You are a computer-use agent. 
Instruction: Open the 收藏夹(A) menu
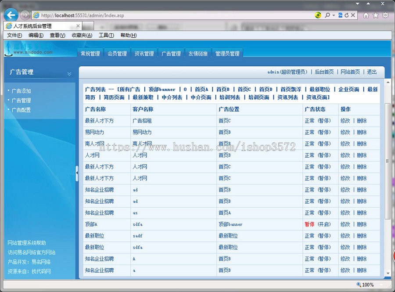click(82, 35)
